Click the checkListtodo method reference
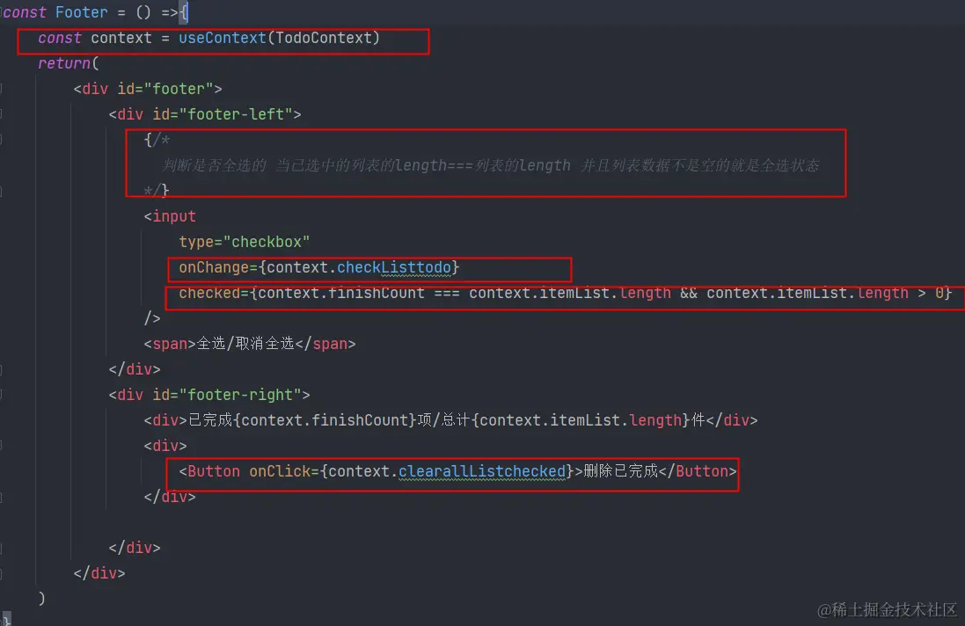 [x=394, y=267]
